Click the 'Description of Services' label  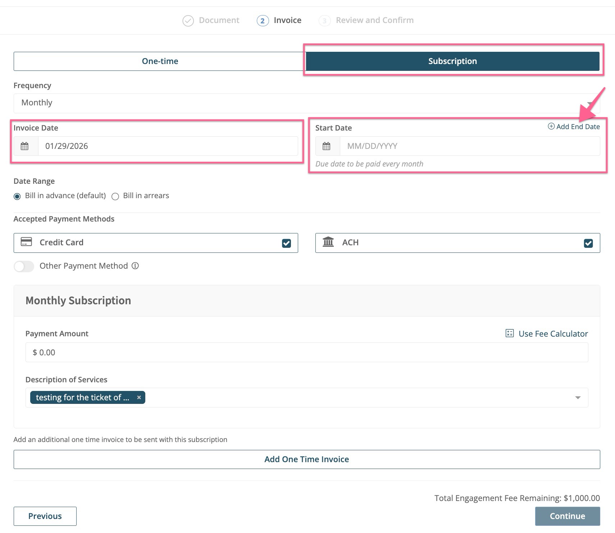click(66, 380)
